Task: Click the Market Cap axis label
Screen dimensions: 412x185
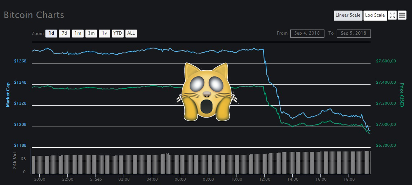Action: 8,94
